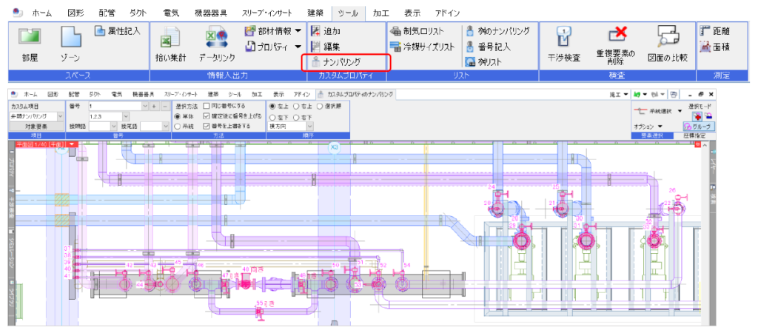Open the 接頭語 dropdown
The height and width of the screenshot is (333, 758).
point(114,126)
